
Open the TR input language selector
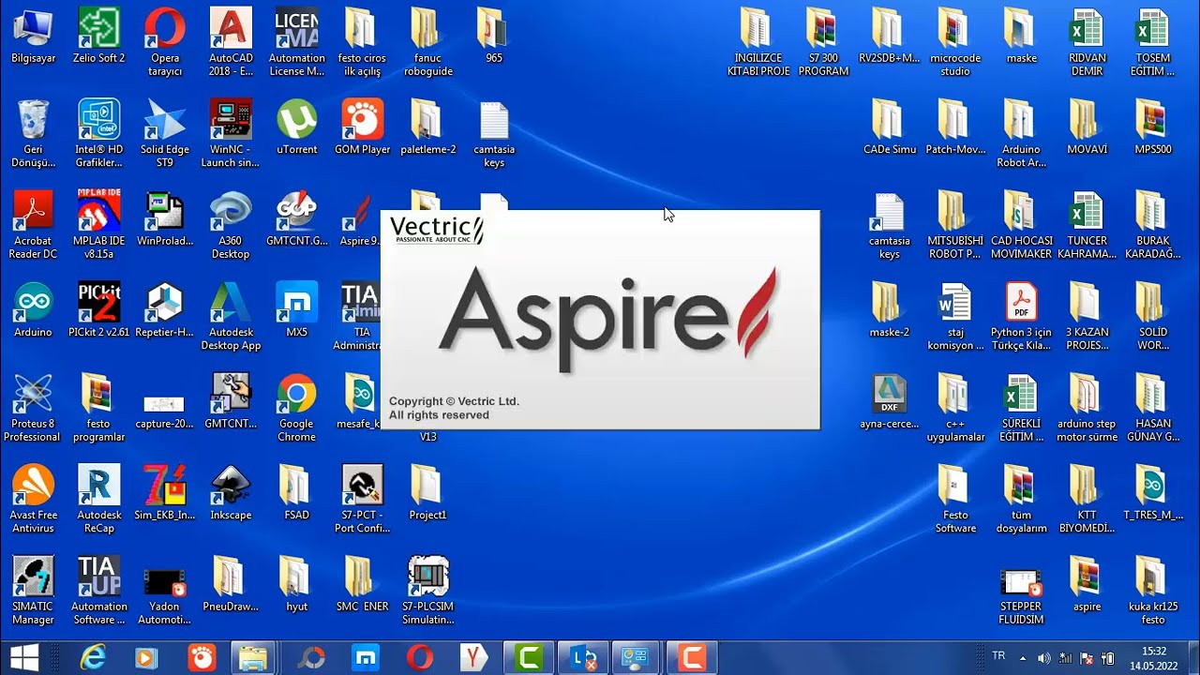pyautogui.click(x=998, y=656)
